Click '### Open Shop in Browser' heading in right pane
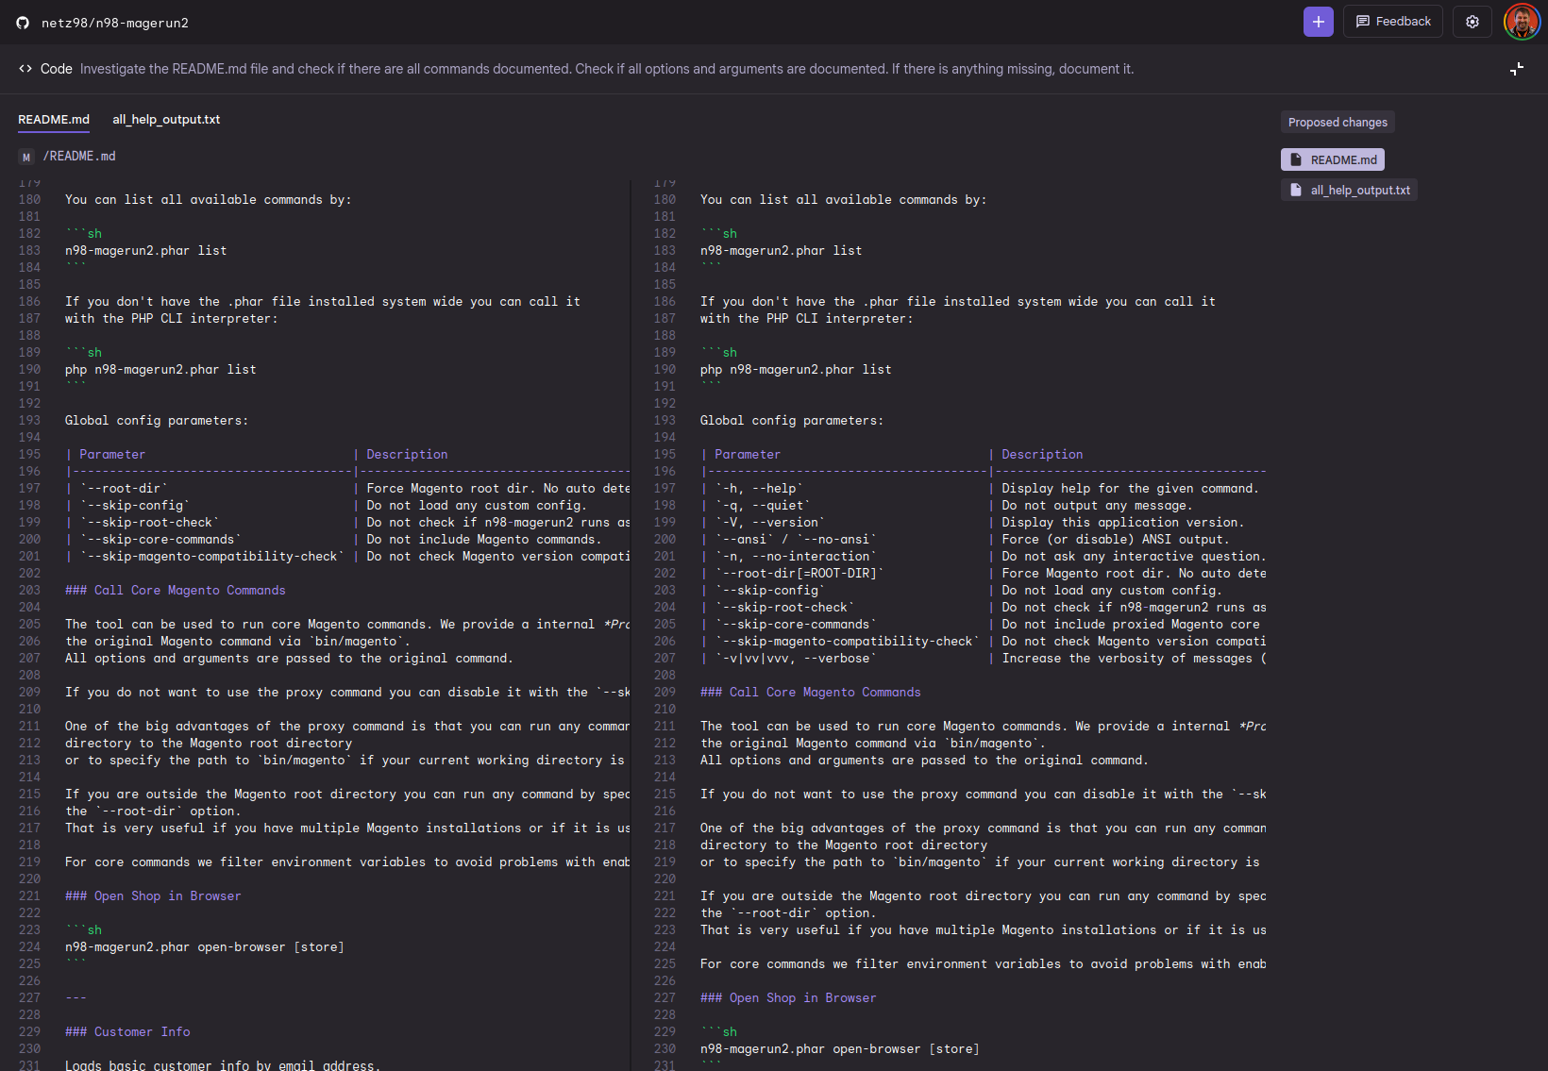Viewport: 1548px width, 1071px height. click(788, 998)
